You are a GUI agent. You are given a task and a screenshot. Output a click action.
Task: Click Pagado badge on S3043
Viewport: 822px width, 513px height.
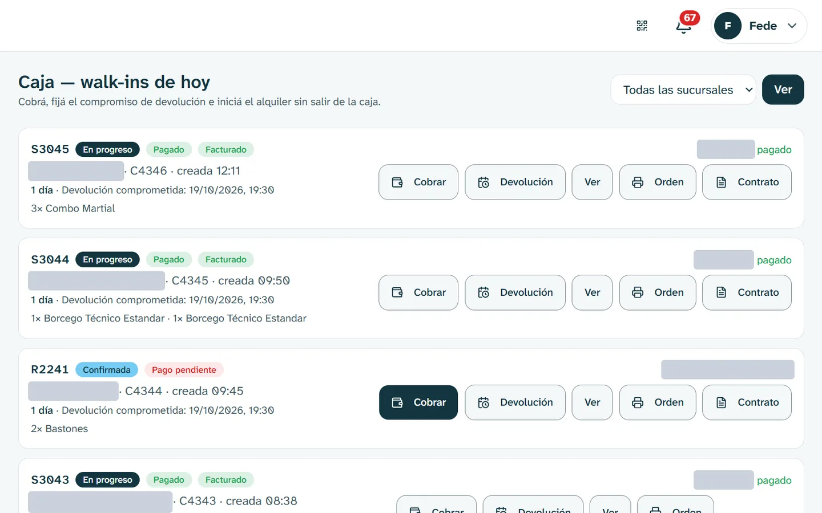[x=169, y=480]
